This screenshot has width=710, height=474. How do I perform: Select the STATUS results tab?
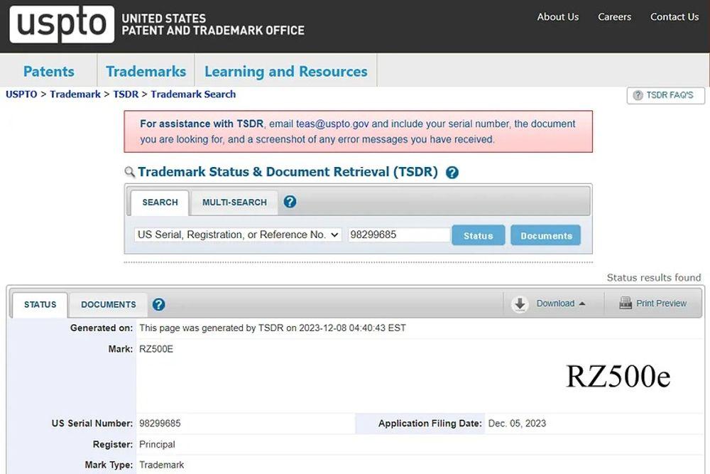[40, 304]
